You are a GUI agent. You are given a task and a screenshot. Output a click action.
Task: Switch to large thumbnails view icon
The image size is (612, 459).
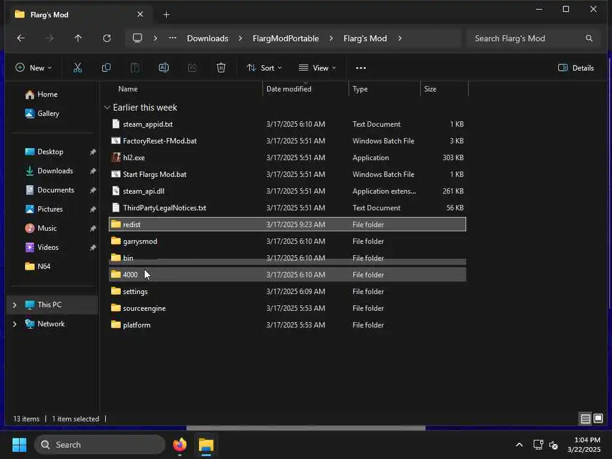click(598, 419)
